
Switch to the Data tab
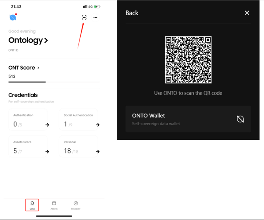[x=32, y=205]
